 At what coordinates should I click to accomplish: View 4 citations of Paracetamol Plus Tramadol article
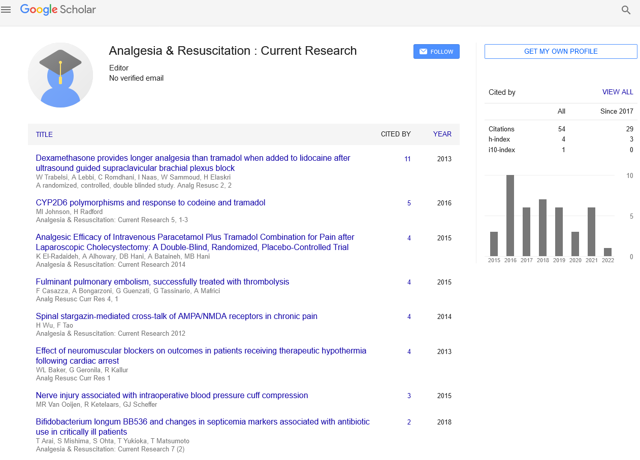(x=409, y=238)
